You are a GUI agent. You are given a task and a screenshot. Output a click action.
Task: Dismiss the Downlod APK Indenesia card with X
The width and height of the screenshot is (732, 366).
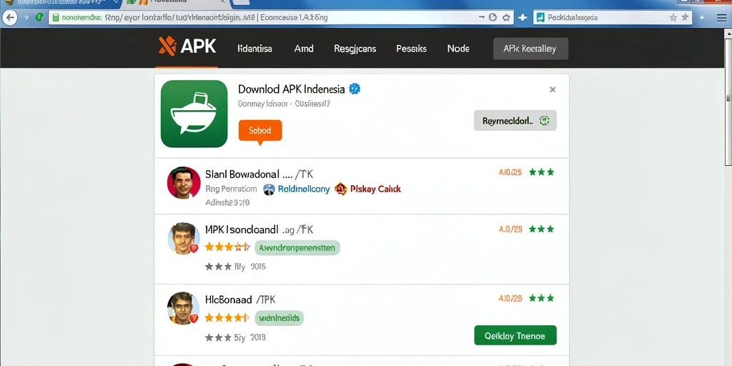pyautogui.click(x=553, y=89)
